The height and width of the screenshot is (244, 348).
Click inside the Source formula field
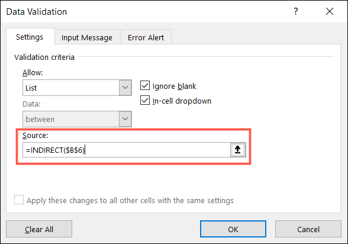coord(127,150)
